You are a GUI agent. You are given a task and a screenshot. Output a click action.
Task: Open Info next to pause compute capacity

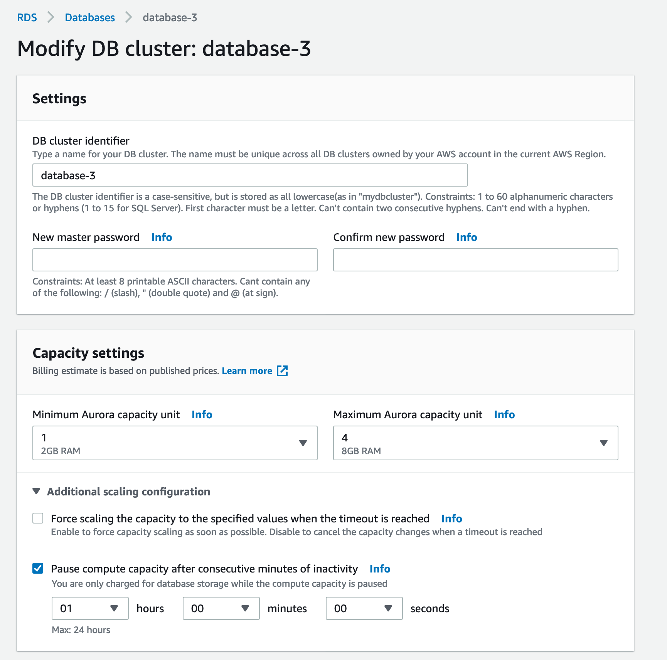tap(379, 569)
